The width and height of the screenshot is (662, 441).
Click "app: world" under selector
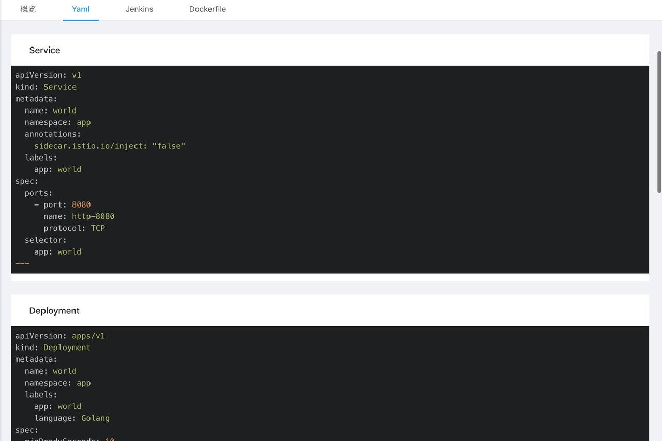coord(57,252)
